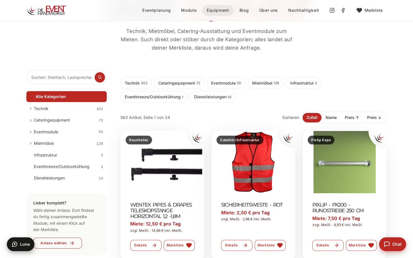Select Alle Kategorien in sidebar
Screen dimensions: 413x258
coord(67,97)
